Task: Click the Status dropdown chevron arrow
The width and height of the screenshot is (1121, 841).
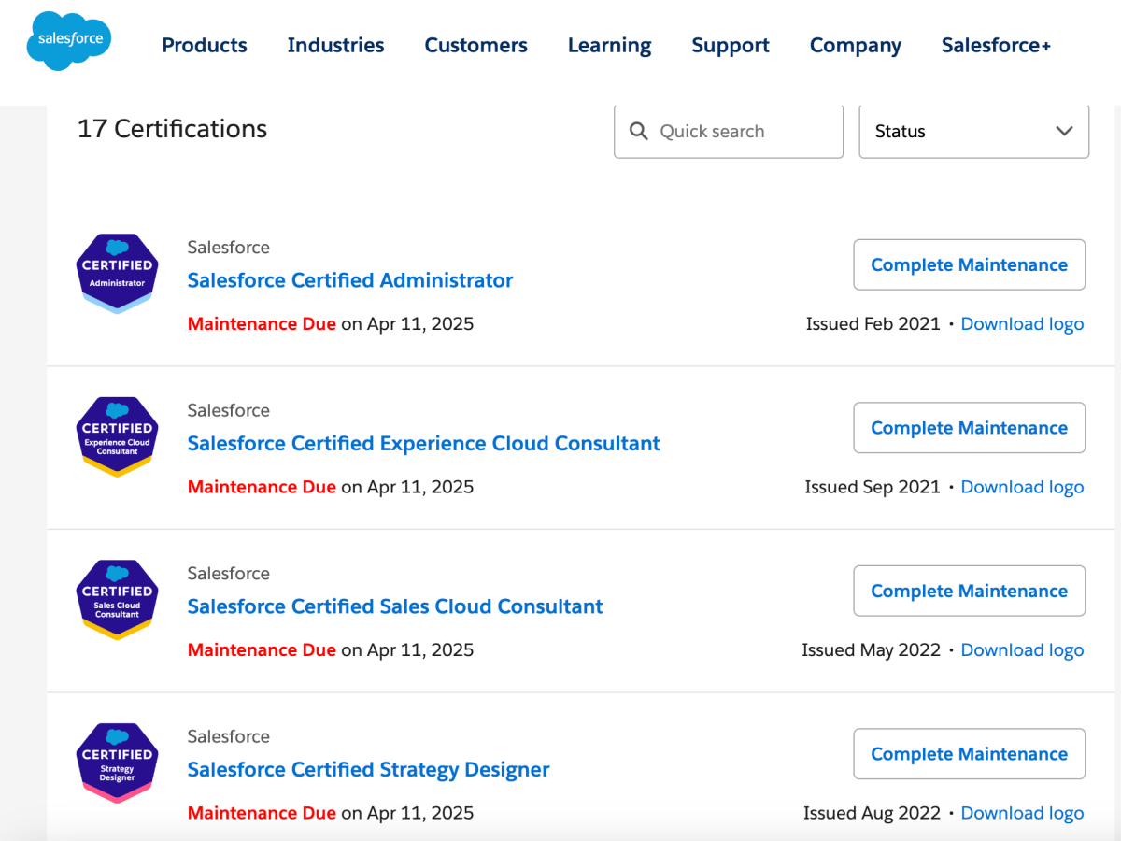Action: pyautogui.click(x=1064, y=132)
